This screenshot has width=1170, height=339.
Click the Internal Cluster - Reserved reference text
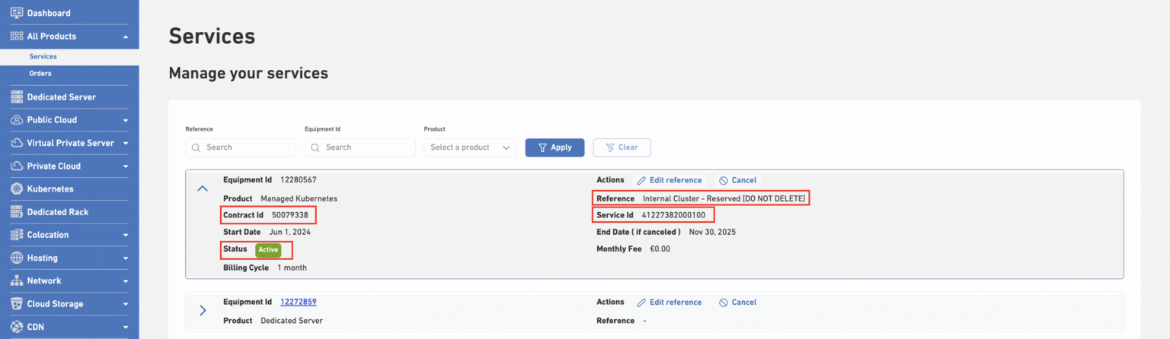724,198
